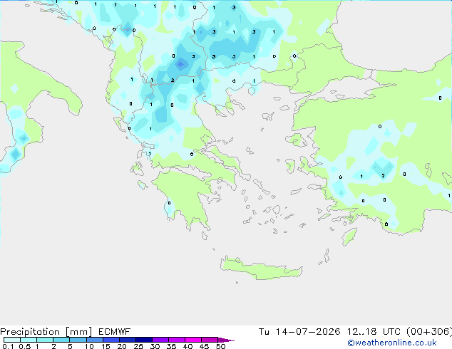Image resolution: width=452 pixels, height=349 pixels.
Task: Click the arrow-shaped end of the colour legend
Action: pos(226,340)
